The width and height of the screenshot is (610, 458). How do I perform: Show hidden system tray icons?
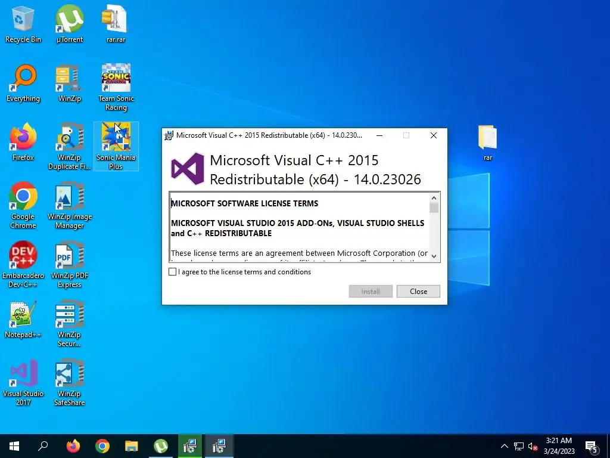pyautogui.click(x=504, y=446)
